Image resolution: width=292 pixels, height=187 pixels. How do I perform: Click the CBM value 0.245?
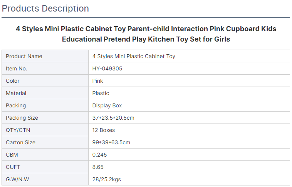(x=100, y=155)
